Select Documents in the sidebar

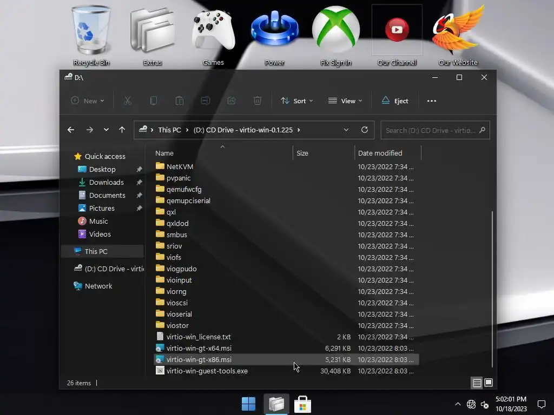[x=107, y=196]
